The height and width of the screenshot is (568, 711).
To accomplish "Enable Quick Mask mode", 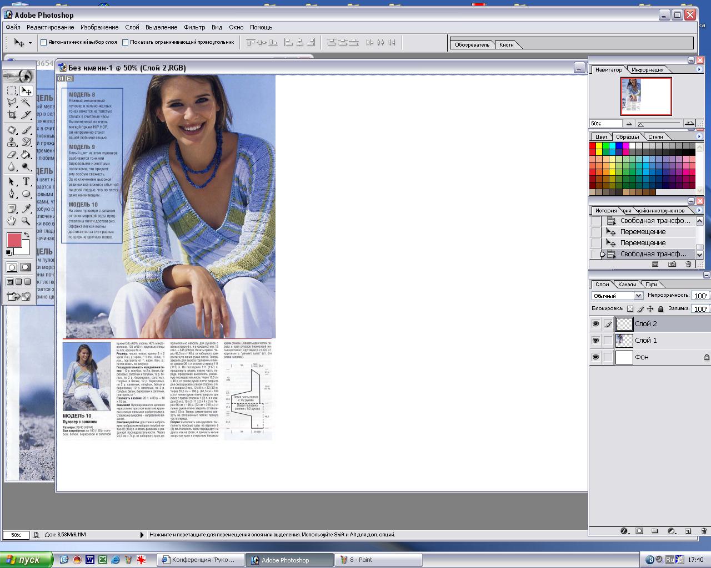I will click(x=25, y=267).
